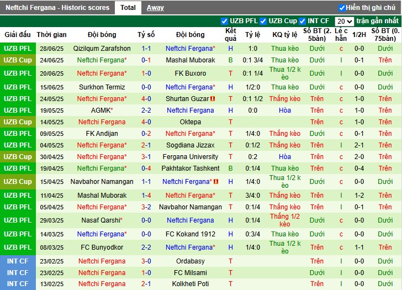The width and height of the screenshot is (402, 290).
Task: Click the Thời gian column header
Action: tap(51, 35)
